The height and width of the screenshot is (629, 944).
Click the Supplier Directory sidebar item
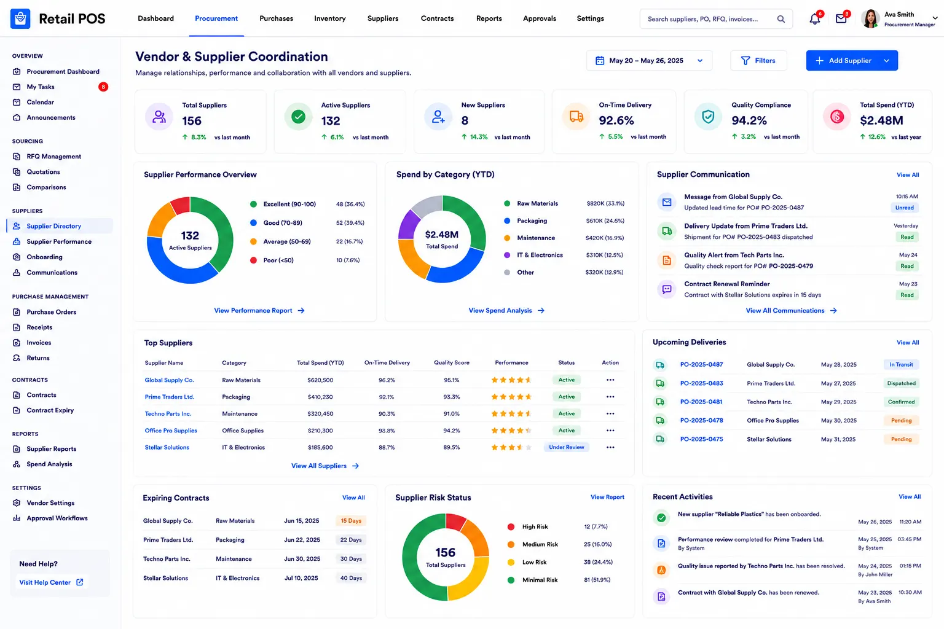tap(60, 226)
